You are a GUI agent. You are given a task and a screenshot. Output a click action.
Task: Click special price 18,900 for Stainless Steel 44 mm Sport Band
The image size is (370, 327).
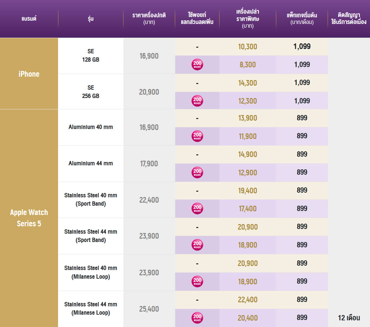point(248,245)
